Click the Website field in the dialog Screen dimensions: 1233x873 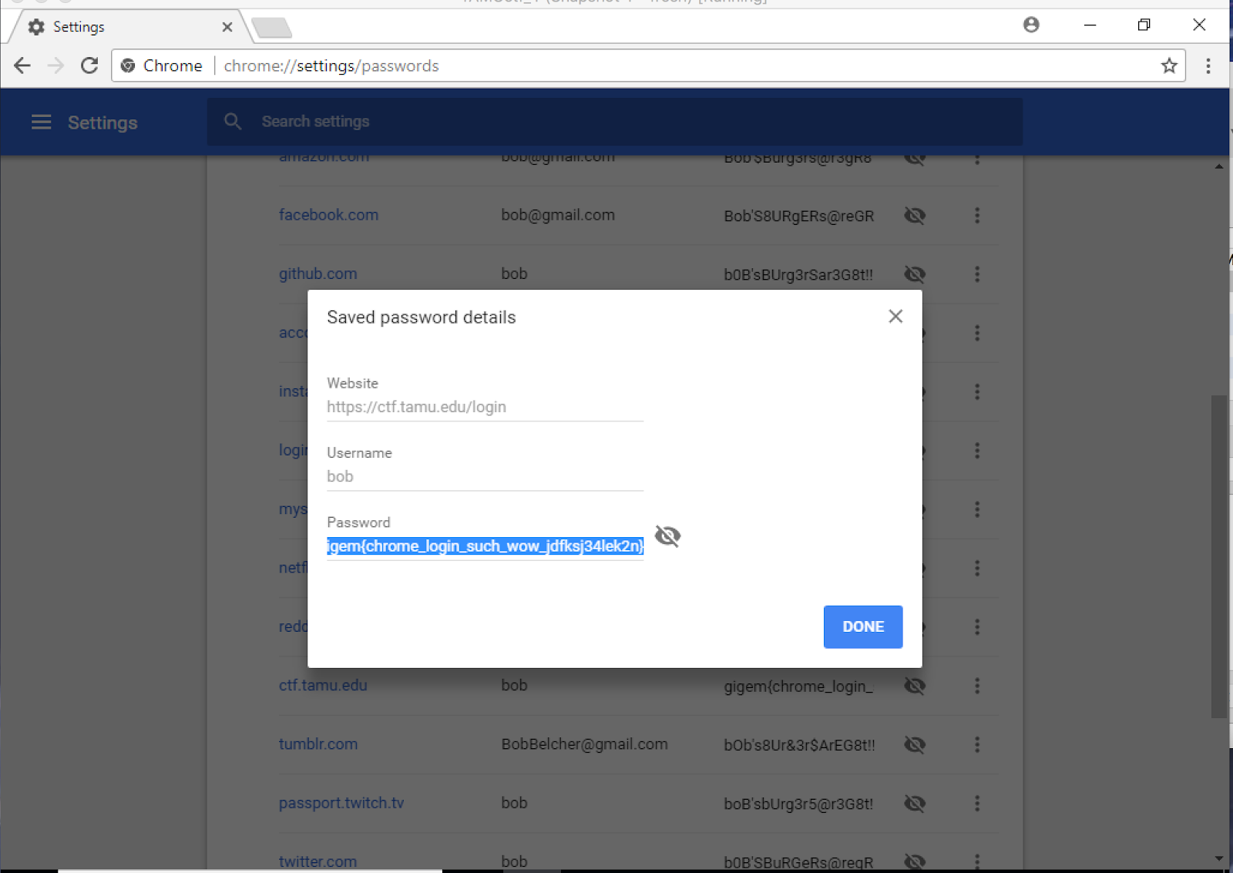pos(485,407)
